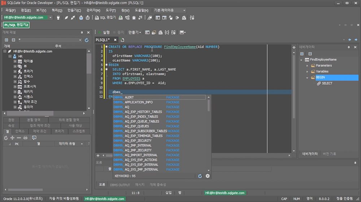Toggle the object panel layout icon in the main toolbar
Viewport: 361px width, 202px height.
click(158, 17)
